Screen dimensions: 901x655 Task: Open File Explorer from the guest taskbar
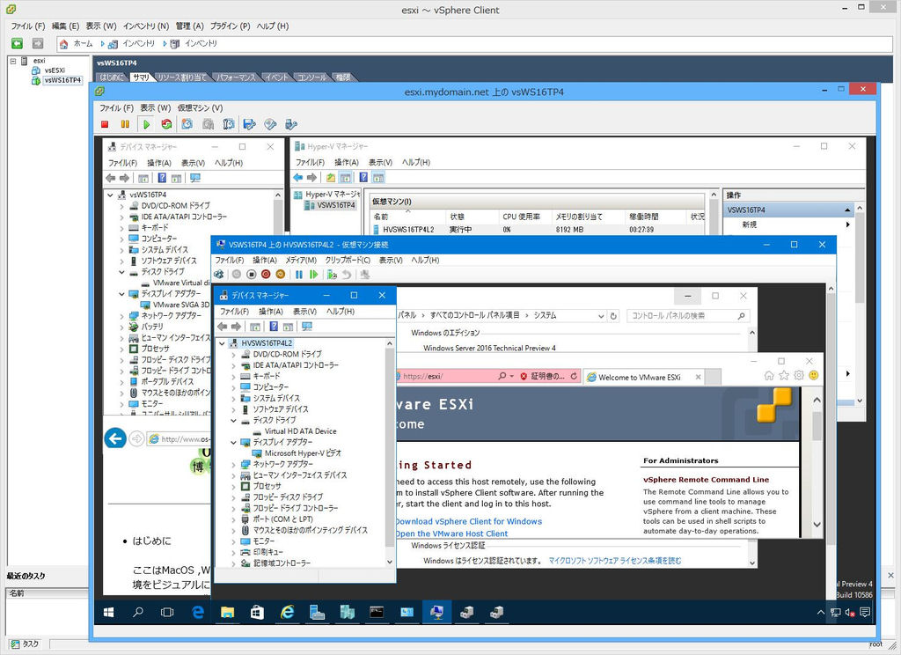point(228,613)
